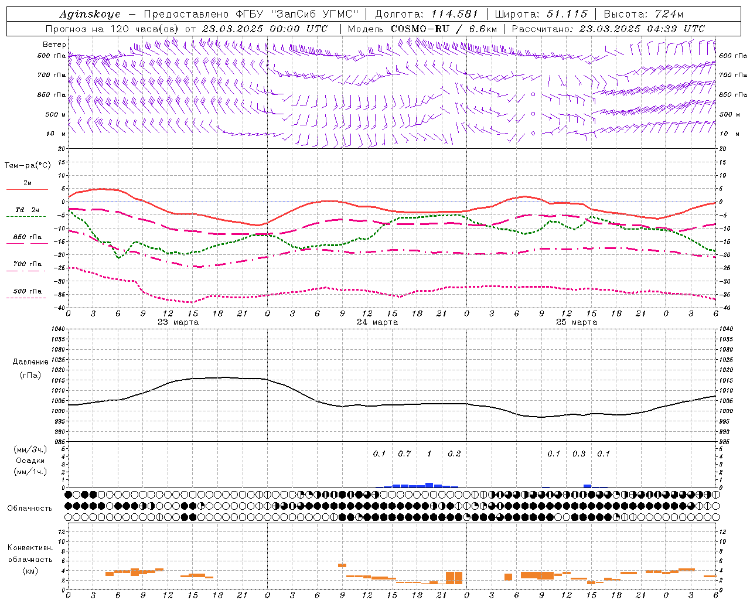750x600 pixels.
Task: Click '(км)' convective cloud unit label
Action: pyautogui.click(x=30, y=571)
